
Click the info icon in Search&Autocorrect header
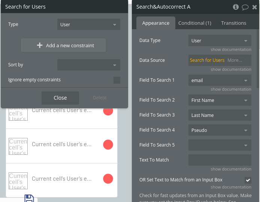[236, 7]
